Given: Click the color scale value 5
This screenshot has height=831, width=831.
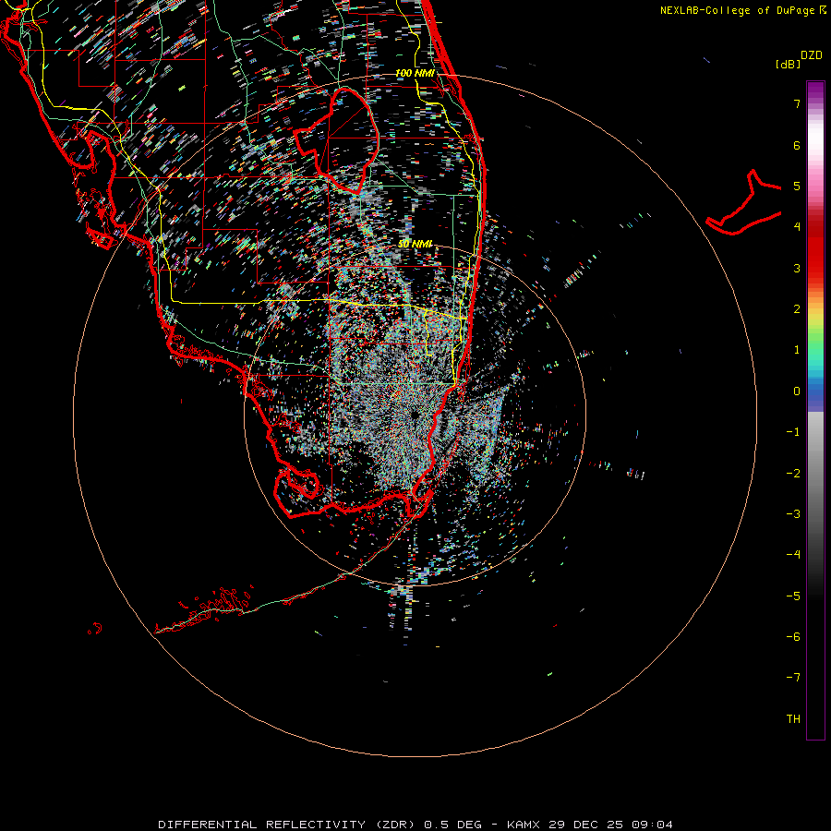Looking at the screenshot, I should click(x=797, y=186).
